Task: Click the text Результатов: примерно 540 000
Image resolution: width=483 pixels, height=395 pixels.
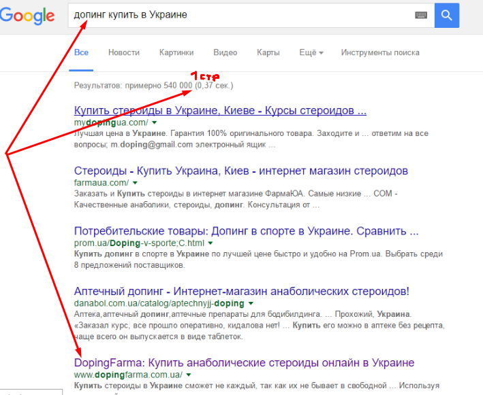Action: (133, 86)
